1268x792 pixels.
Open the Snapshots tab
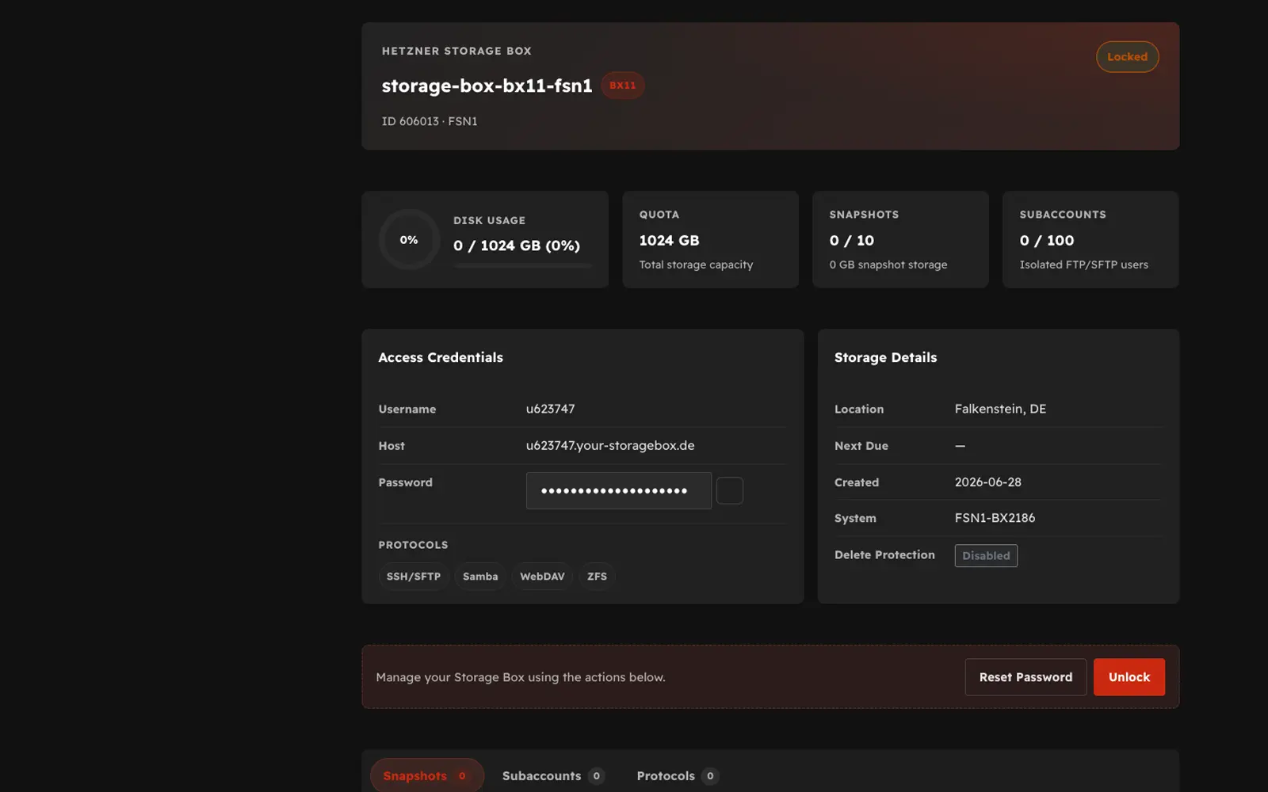[427, 775]
